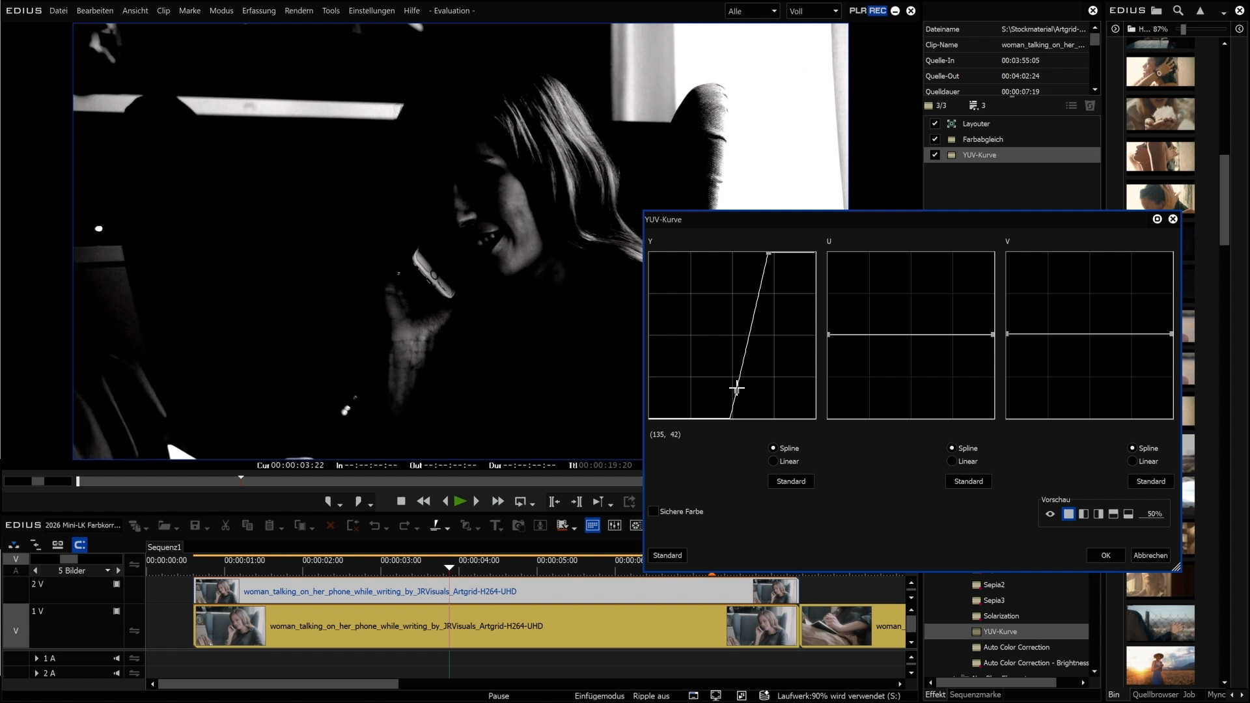Click the Set In point icon
This screenshot has height=703, width=1250.
(x=328, y=501)
